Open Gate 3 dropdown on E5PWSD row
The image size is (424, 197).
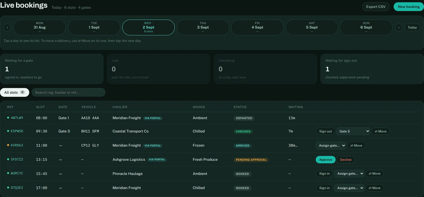[353, 131]
